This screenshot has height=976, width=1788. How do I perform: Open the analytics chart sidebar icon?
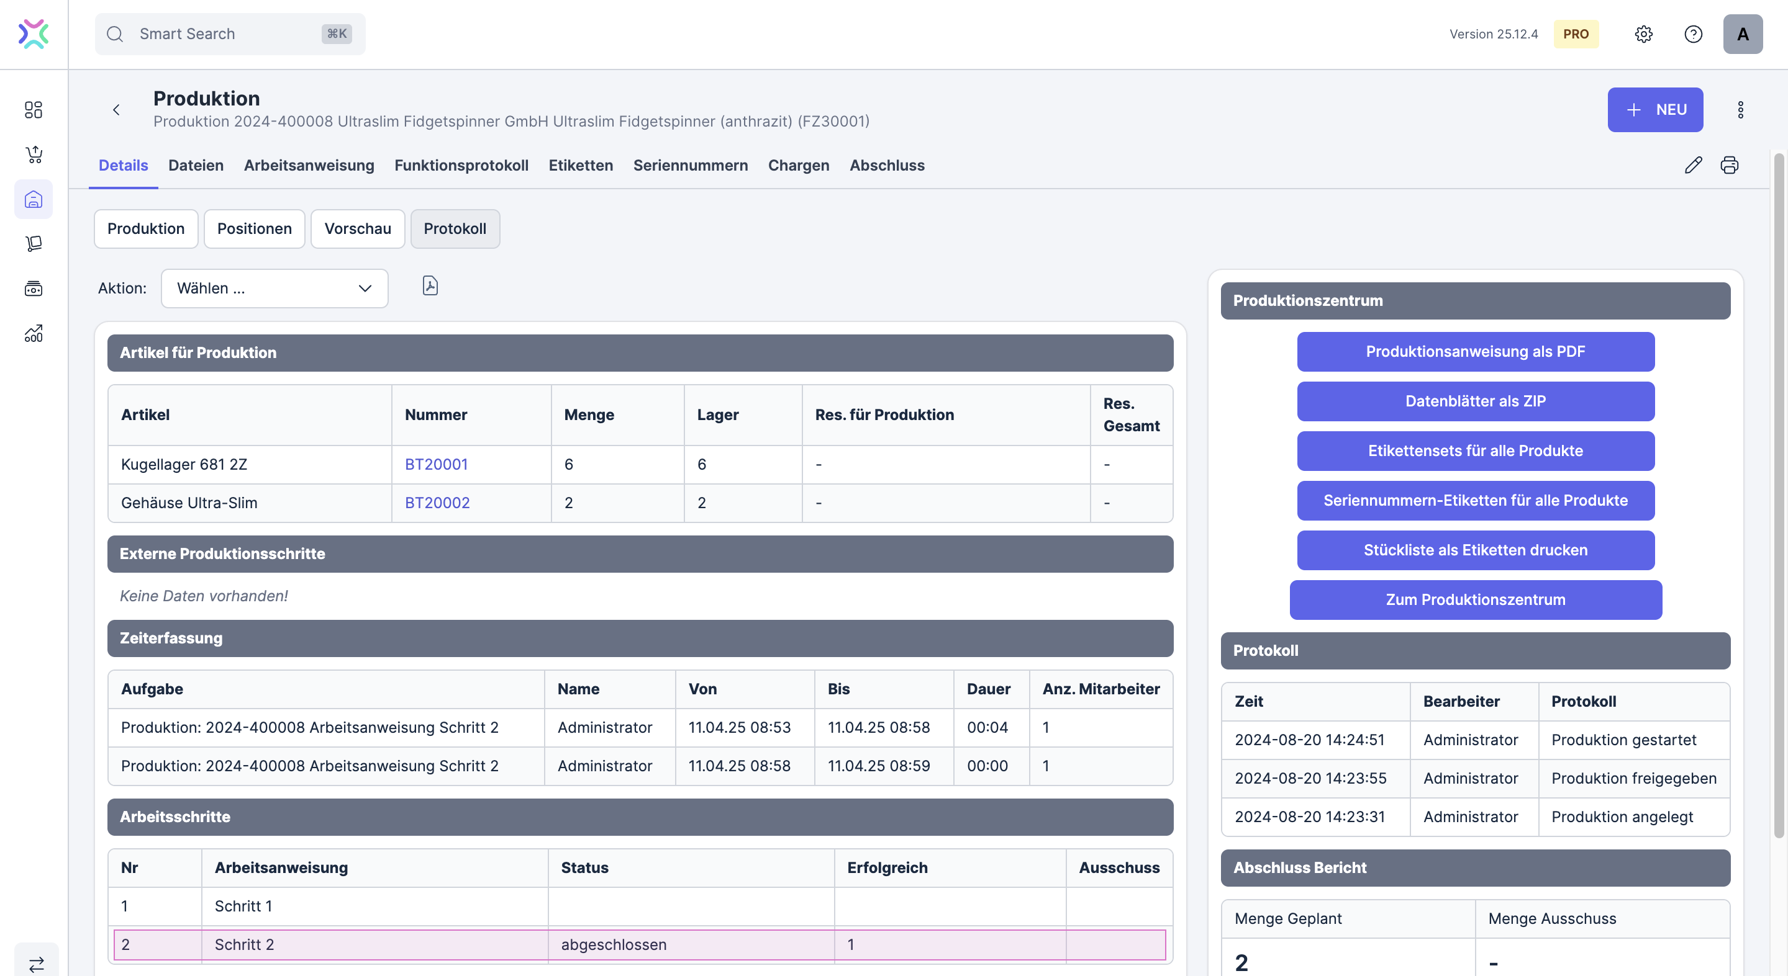(x=34, y=334)
